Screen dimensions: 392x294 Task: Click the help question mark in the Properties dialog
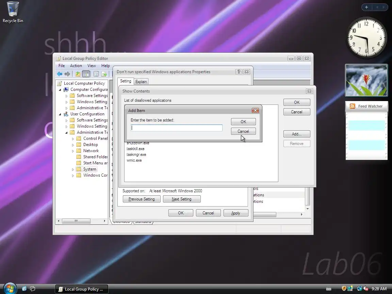(239, 72)
